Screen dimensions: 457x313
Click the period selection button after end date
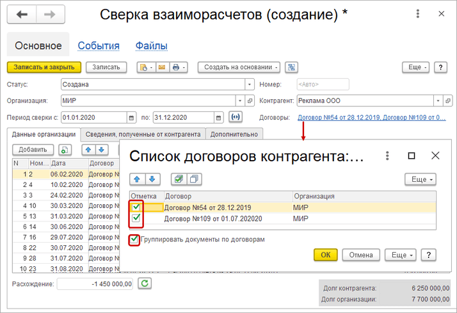coord(236,117)
